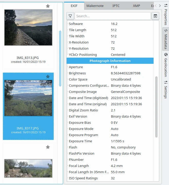Click the options icon right of search field
The image size is (169, 185).
point(155,16)
